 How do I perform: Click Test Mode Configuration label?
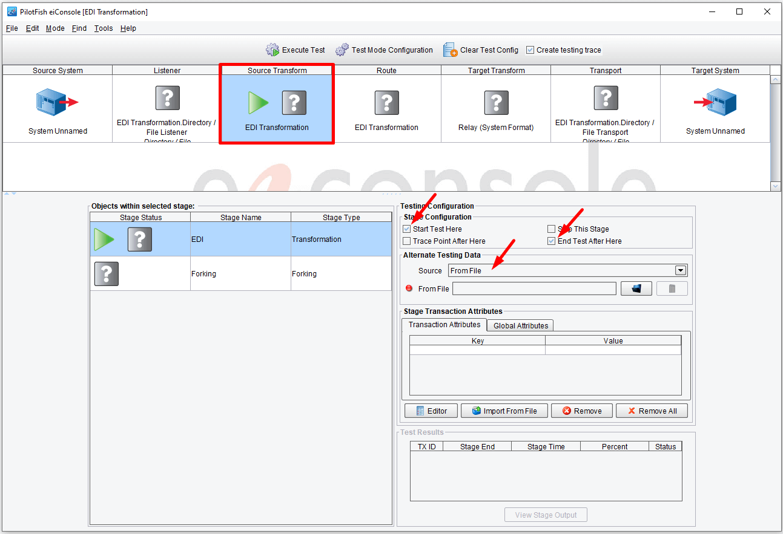(392, 50)
